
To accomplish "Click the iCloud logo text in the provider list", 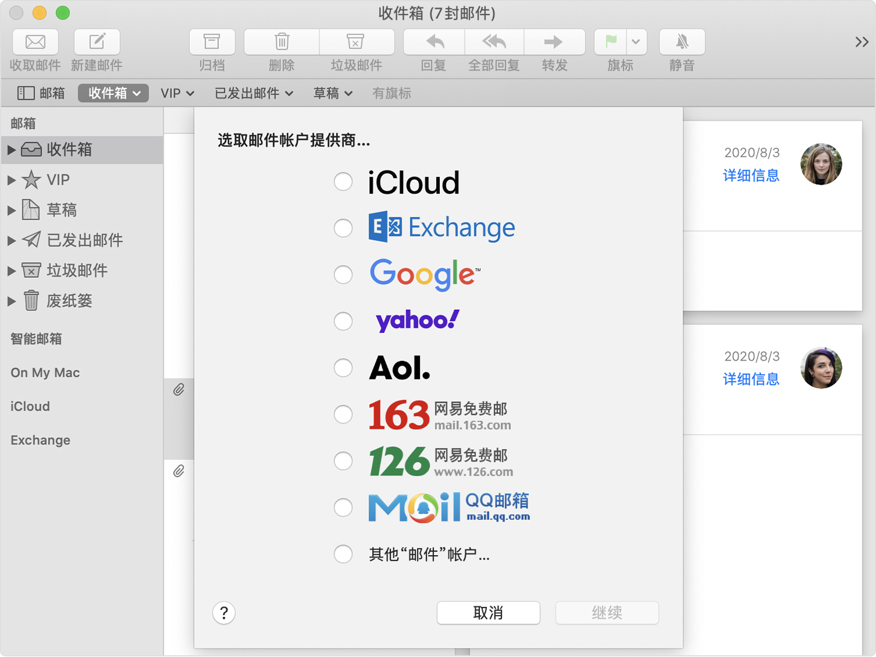I will pyautogui.click(x=414, y=182).
